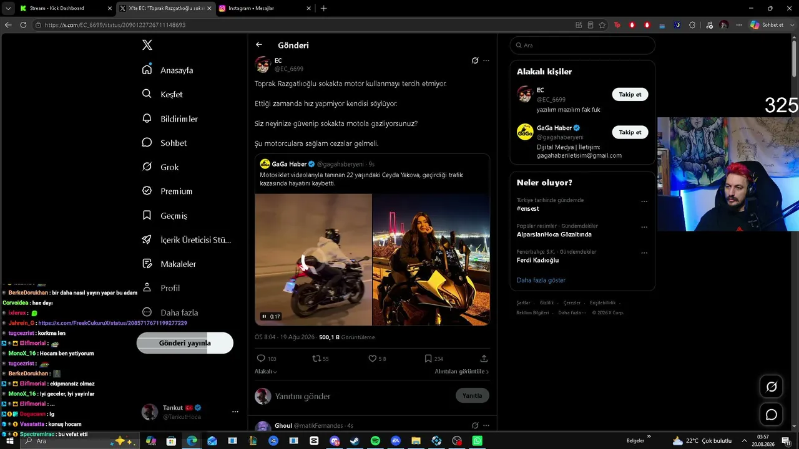Bookmark the post with the 234 icon
799x449 pixels.
[x=428, y=359]
